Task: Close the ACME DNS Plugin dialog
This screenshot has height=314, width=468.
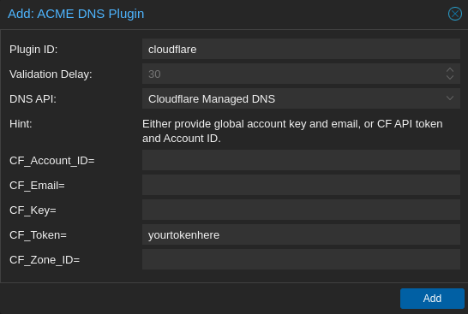Action: pos(455,14)
